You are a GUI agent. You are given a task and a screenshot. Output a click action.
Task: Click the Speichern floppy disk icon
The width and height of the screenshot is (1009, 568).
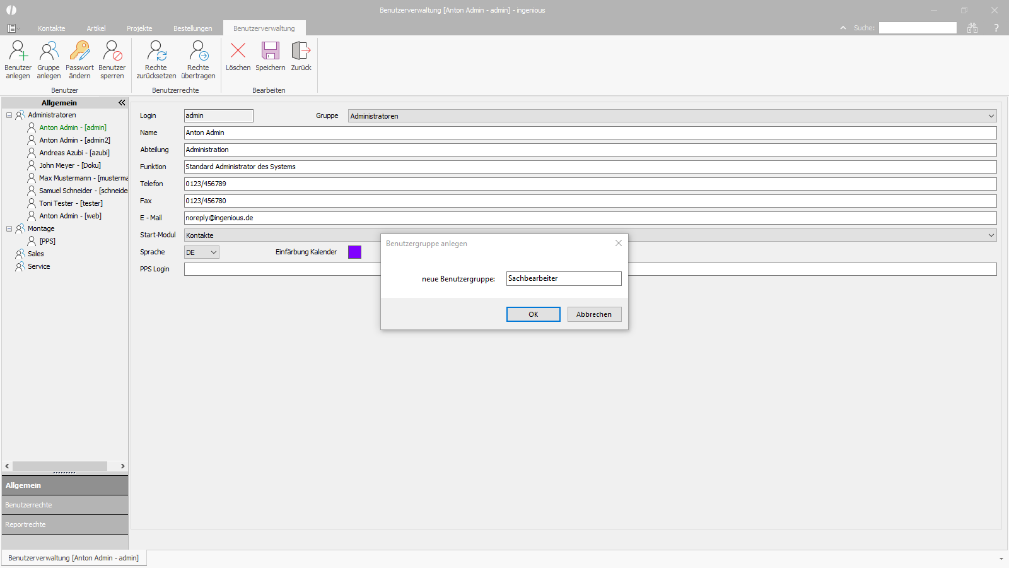coord(271,50)
